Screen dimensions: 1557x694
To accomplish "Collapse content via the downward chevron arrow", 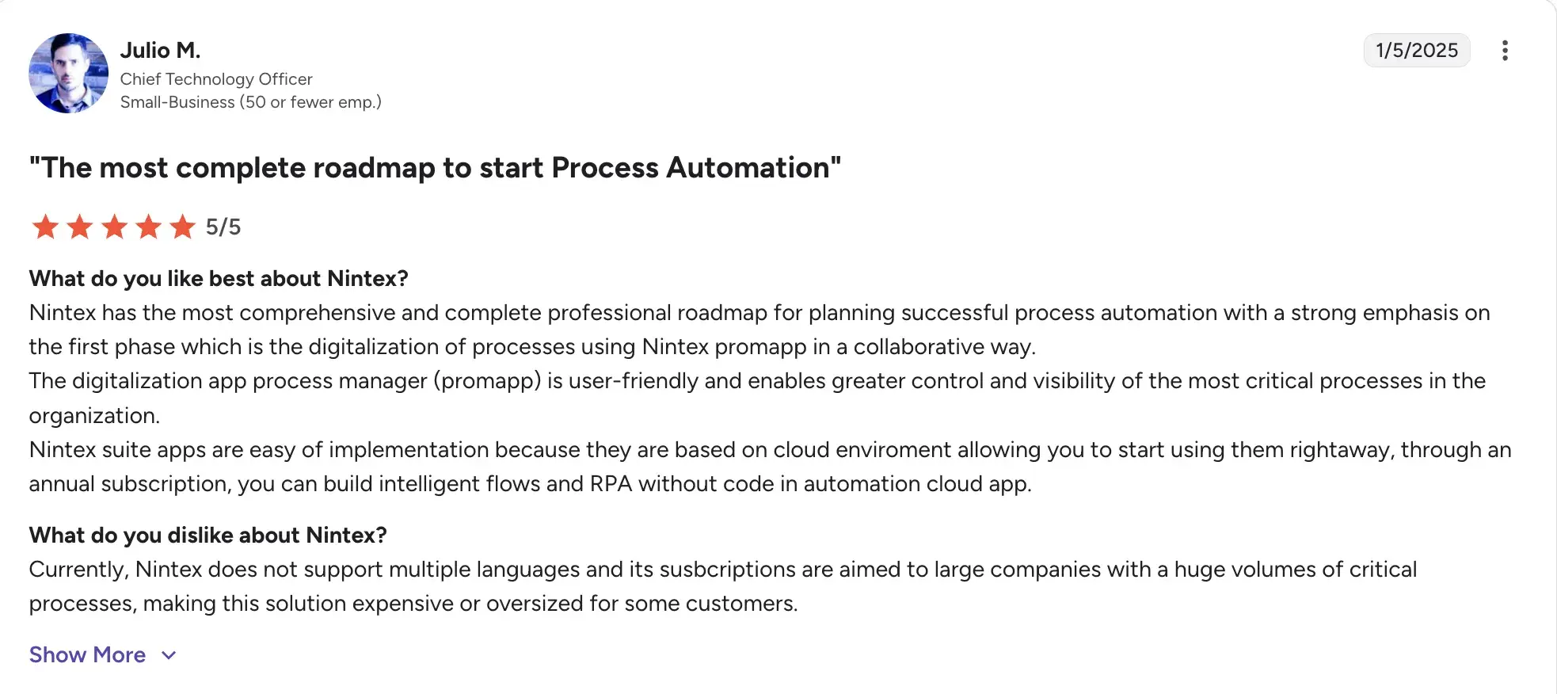I will [167, 656].
